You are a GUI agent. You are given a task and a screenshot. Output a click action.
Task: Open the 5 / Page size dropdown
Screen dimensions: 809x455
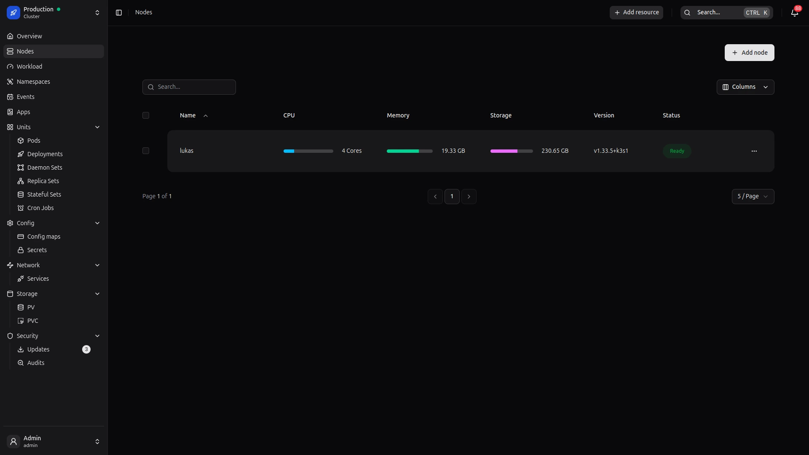tap(753, 197)
